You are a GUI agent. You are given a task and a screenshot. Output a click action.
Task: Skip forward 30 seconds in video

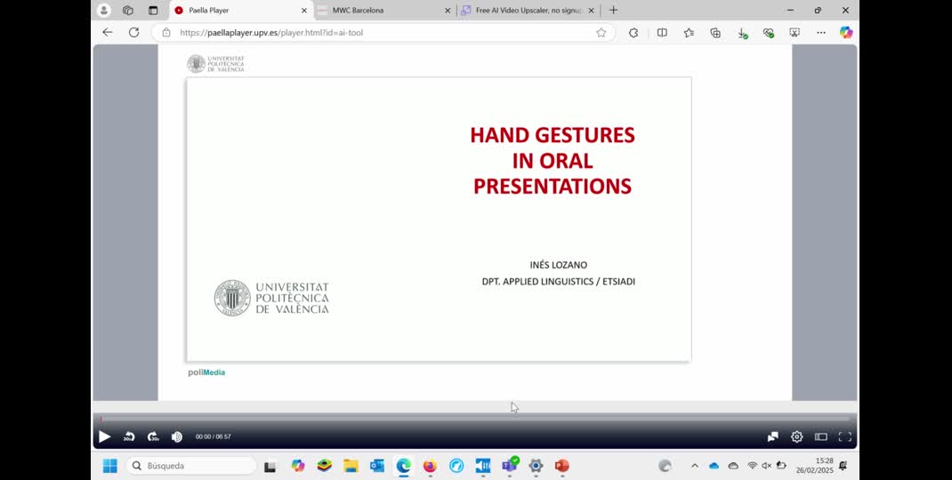[x=153, y=436]
